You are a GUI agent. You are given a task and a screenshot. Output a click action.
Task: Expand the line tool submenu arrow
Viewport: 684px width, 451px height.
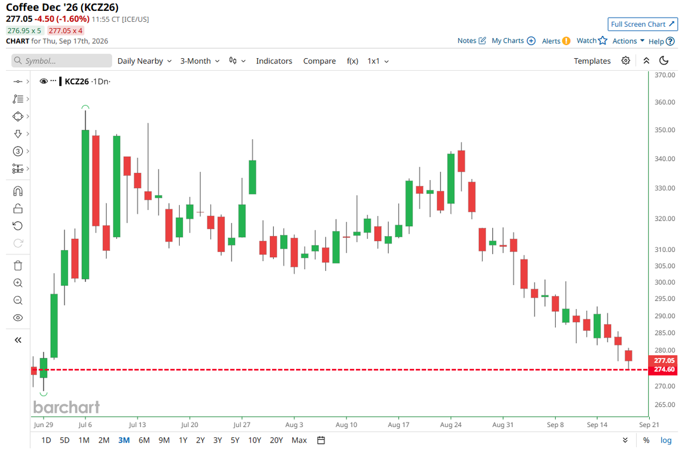[x=28, y=82]
